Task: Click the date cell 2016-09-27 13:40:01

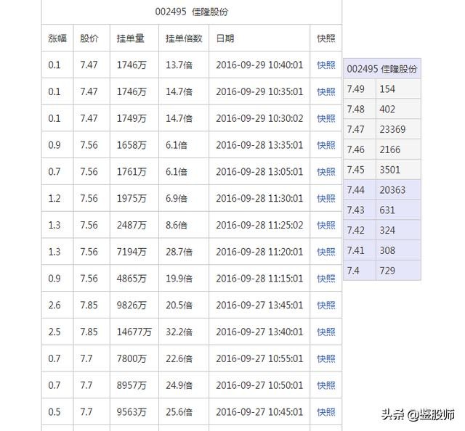Action: coord(259,332)
